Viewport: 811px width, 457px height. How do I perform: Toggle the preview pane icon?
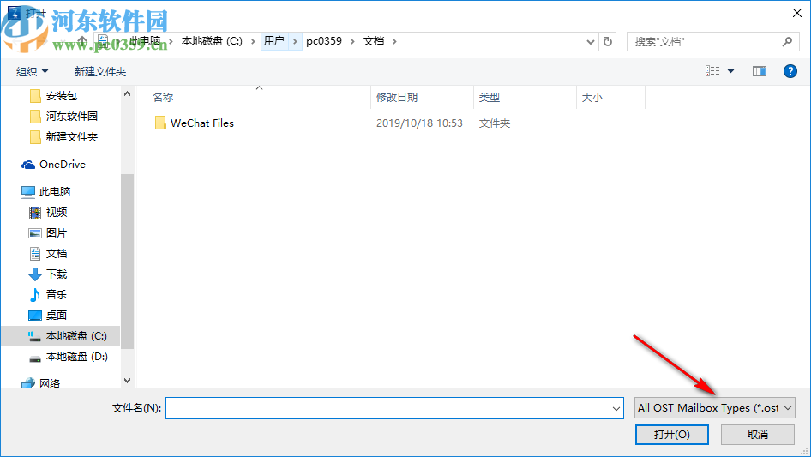760,71
